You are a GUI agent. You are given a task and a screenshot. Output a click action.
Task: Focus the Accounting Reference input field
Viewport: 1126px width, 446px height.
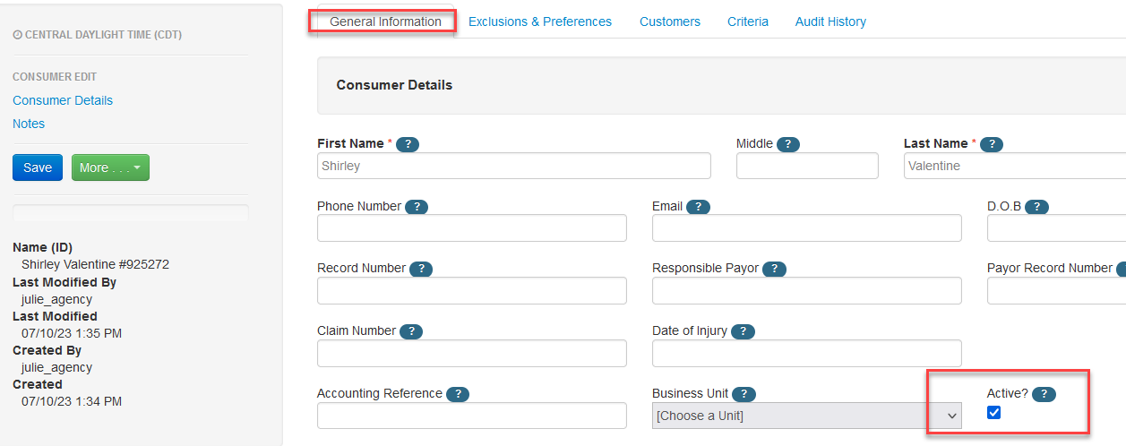click(x=472, y=416)
